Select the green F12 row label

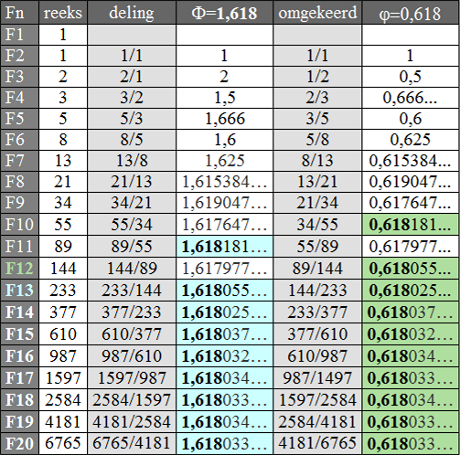[19, 269]
